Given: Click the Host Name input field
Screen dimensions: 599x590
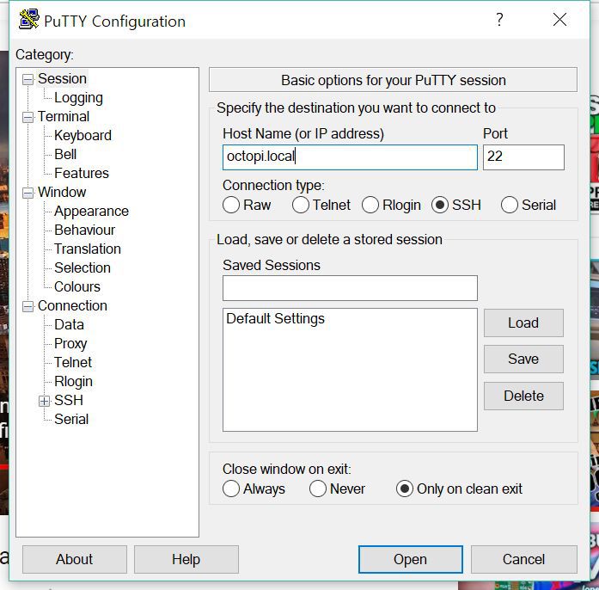Looking at the screenshot, I should (x=350, y=157).
